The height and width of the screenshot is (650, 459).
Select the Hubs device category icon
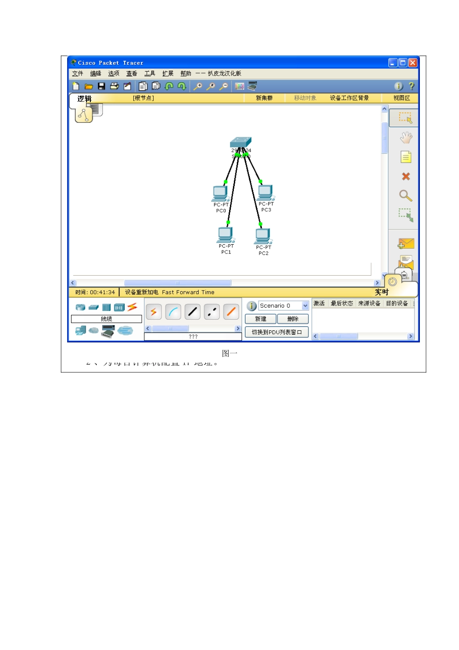106,307
